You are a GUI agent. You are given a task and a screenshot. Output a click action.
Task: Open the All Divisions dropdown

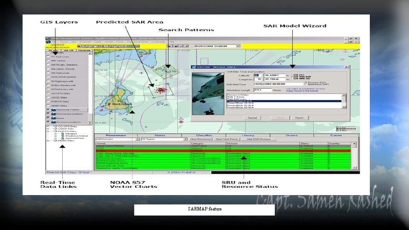click(138, 139)
